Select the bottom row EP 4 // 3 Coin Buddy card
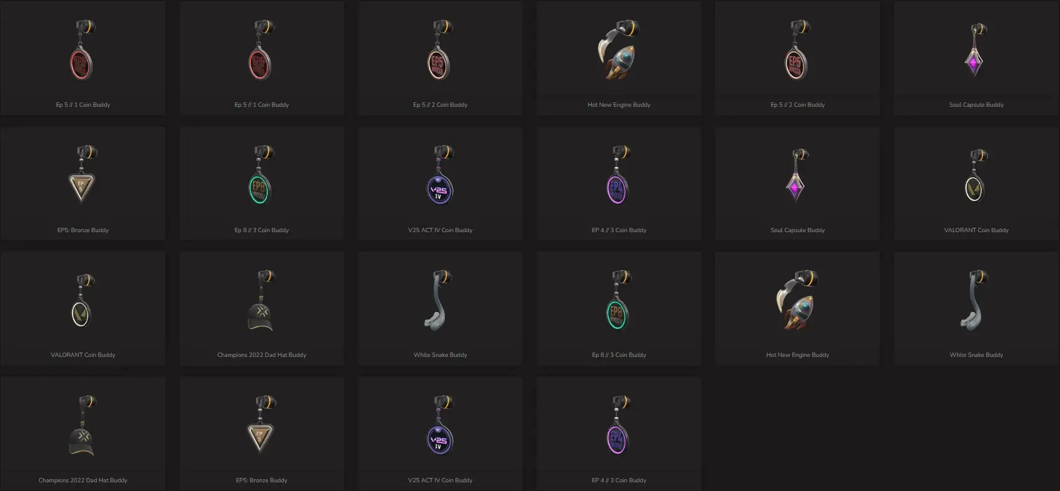1060x491 pixels. point(619,433)
